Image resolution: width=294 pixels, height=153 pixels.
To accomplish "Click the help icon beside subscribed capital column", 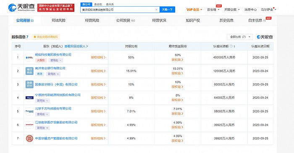I will [x=231, y=46].
